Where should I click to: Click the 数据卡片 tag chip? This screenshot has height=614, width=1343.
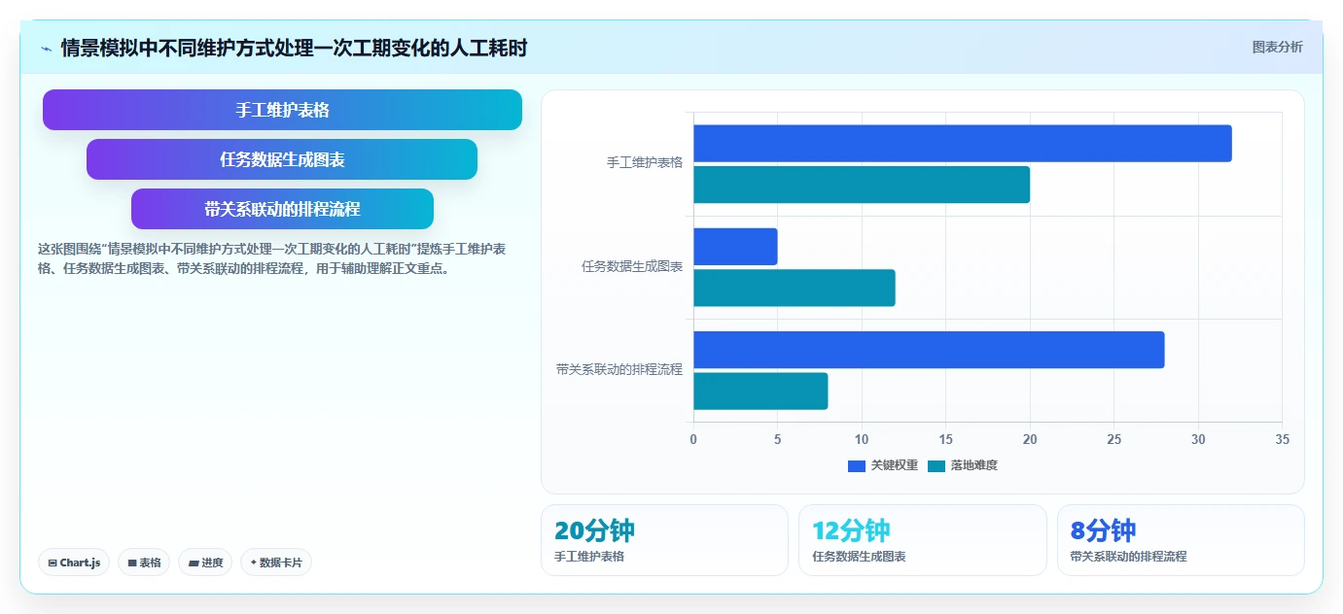tap(276, 563)
